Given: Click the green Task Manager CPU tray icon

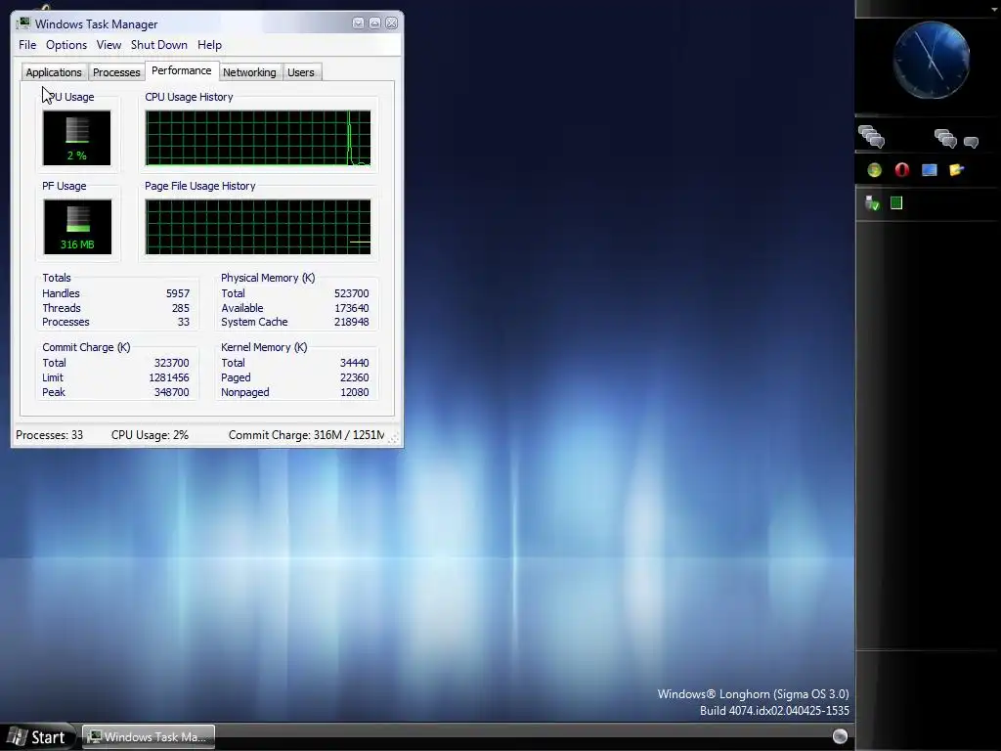Looking at the screenshot, I should 896,203.
